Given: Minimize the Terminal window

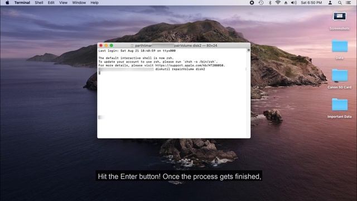Looking at the screenshot, I should [x=106, y=46].
